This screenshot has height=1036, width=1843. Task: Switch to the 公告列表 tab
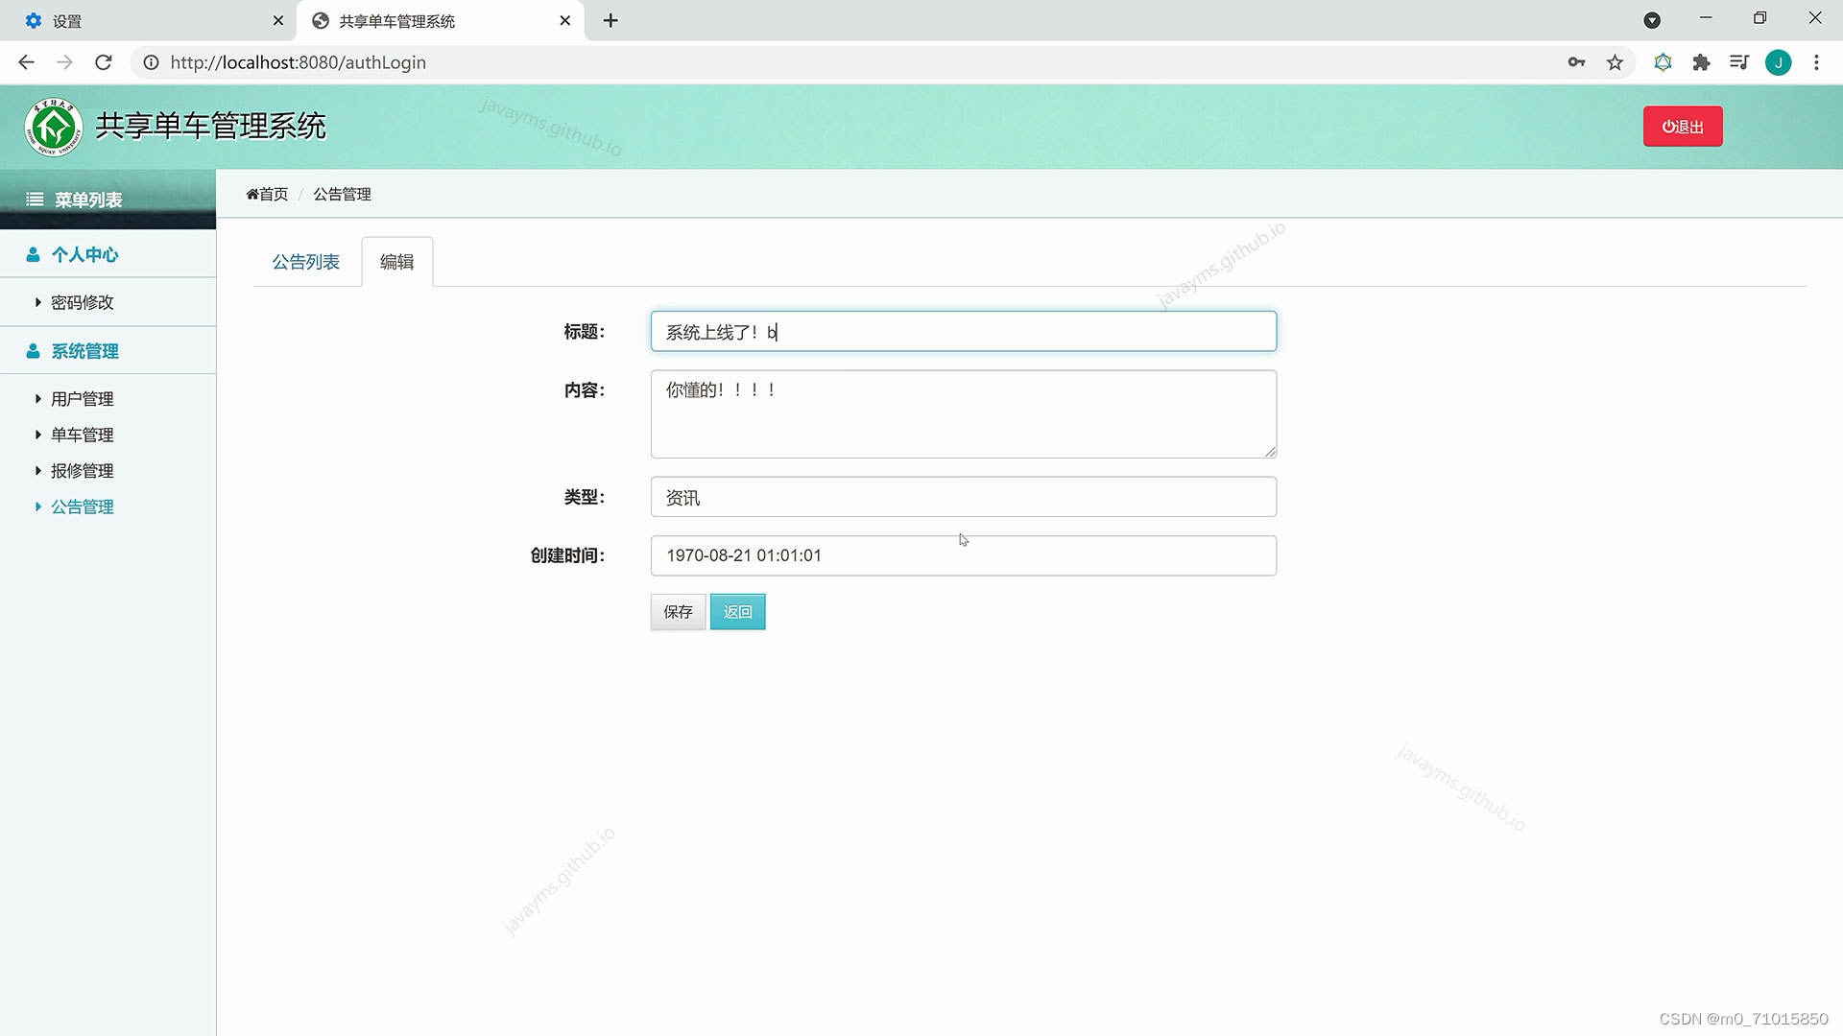tap(305, 262)
